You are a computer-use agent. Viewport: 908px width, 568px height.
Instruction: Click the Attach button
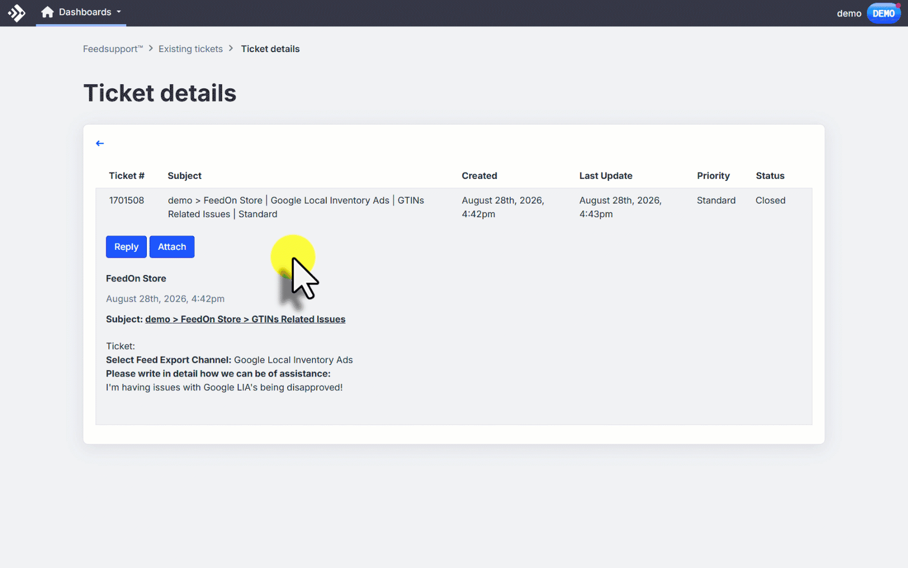[x=172, y=247]
